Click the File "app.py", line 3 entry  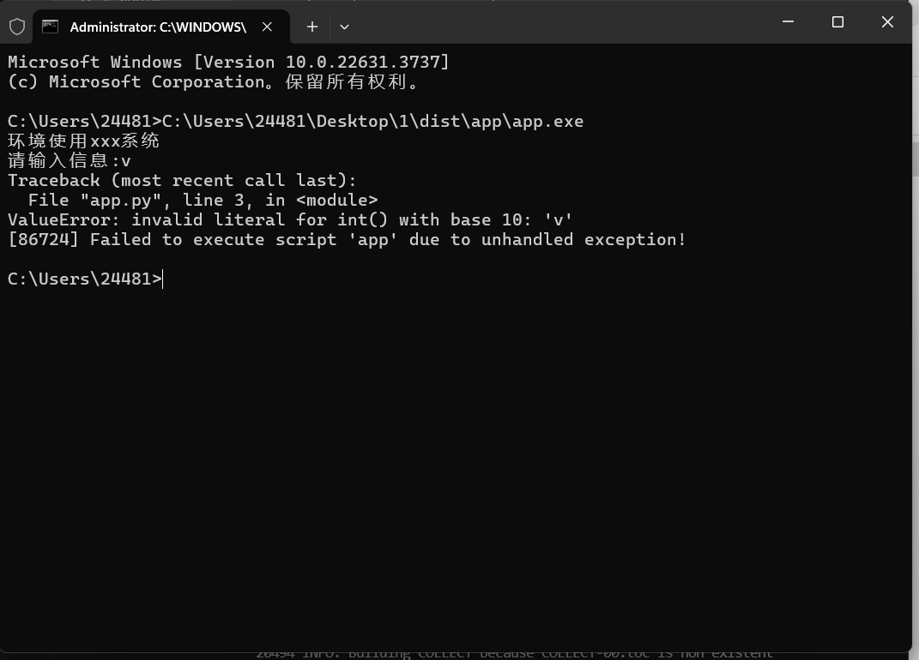203,200
